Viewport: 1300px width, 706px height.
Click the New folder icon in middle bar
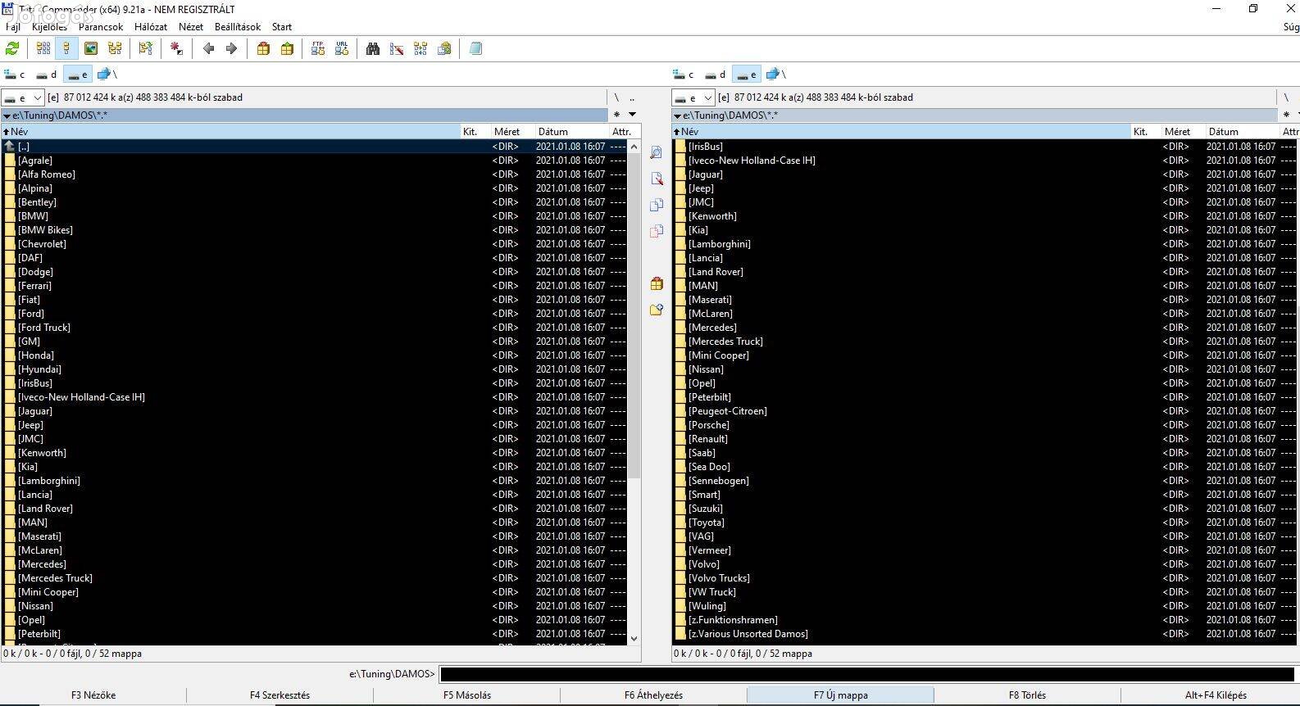pos(656,310)
